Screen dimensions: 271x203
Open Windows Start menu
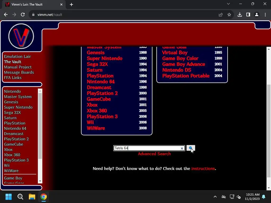[8, 197]
